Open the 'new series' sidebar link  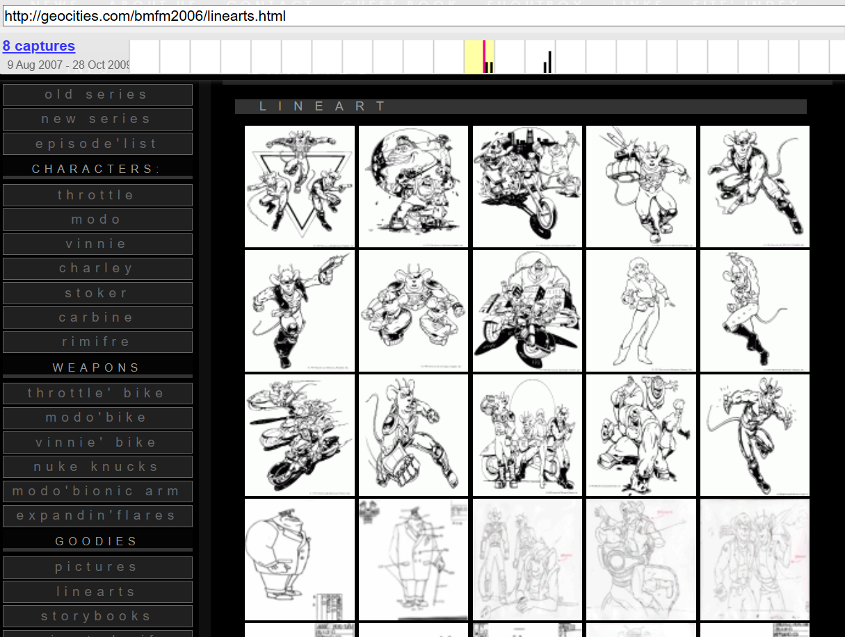click(97, 119)
